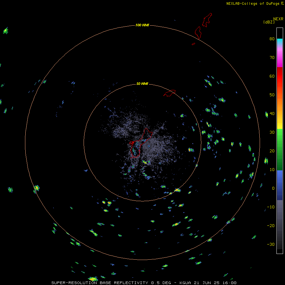Click the 80 tick label on dBZ scale
The width and height of the screenshot is (285, 285).
click(x=272, y=39)
